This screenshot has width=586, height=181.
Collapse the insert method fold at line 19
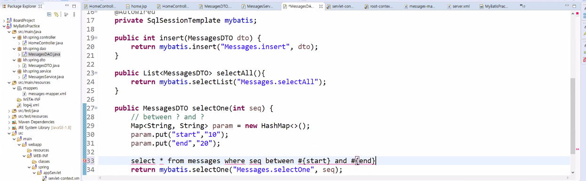point(96,38)
